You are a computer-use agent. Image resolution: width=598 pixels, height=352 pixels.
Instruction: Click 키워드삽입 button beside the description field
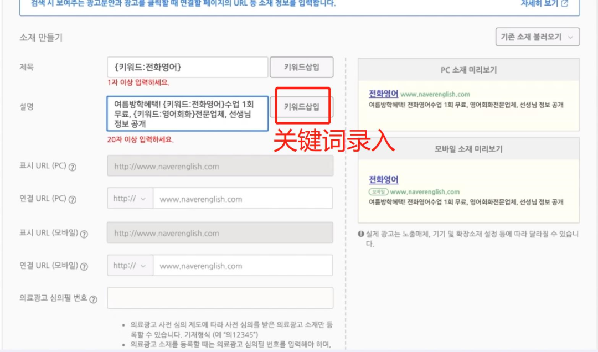point(301,107)
